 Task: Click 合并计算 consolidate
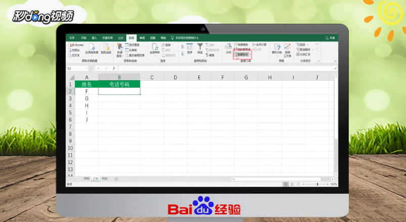[x=259, y=45]
